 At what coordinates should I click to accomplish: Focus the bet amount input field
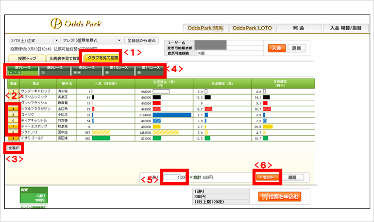(x=172, y=177)
